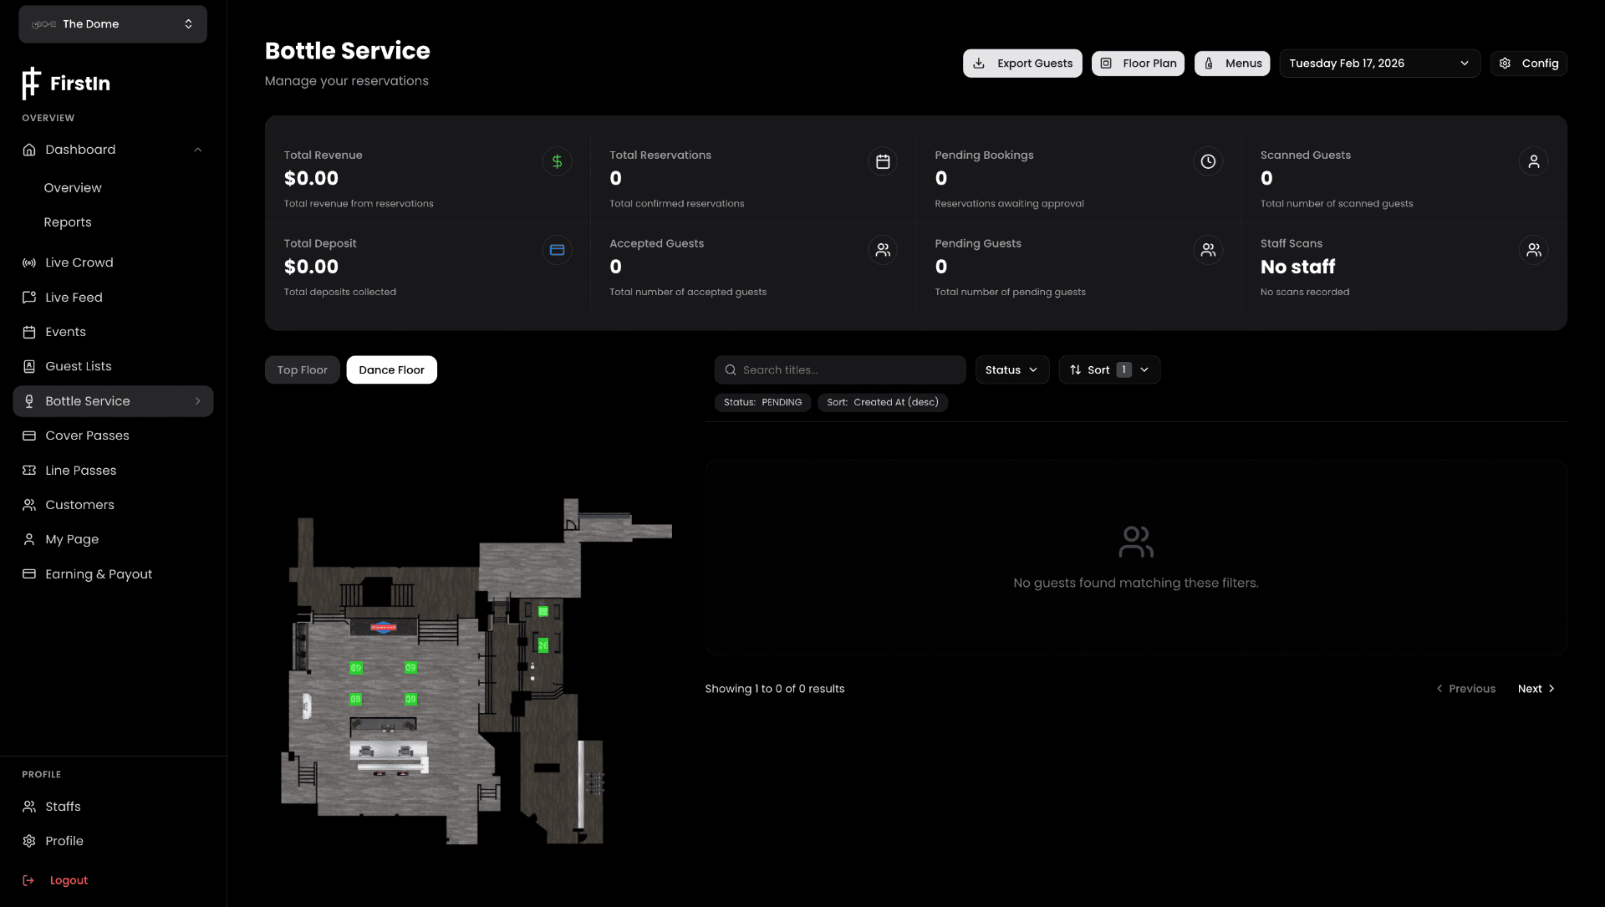The image size is (1605, 907).
Task: Switch to the Top Floor tab
Action: point(302,369)
